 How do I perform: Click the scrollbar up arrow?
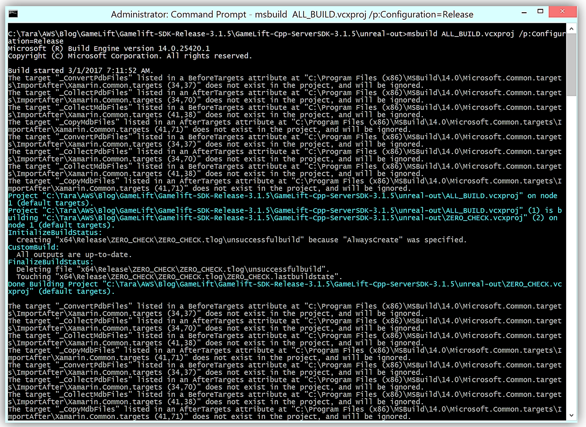(571, 28)
